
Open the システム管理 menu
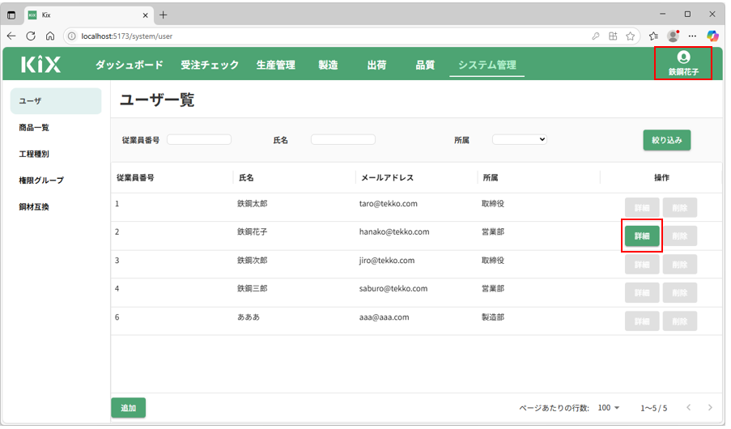(487, 65)
